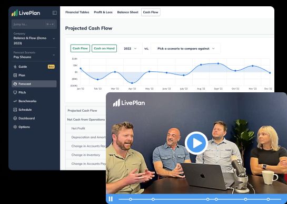Open the 2022 year dropdown
Image resolution: width=287 pixels, height=204 pixels.
(130, 48)
